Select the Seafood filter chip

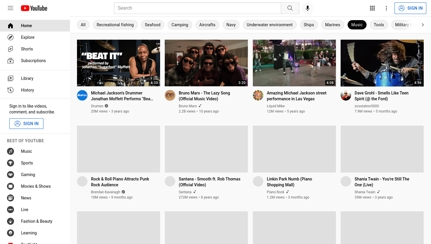[x=153, y=25]
